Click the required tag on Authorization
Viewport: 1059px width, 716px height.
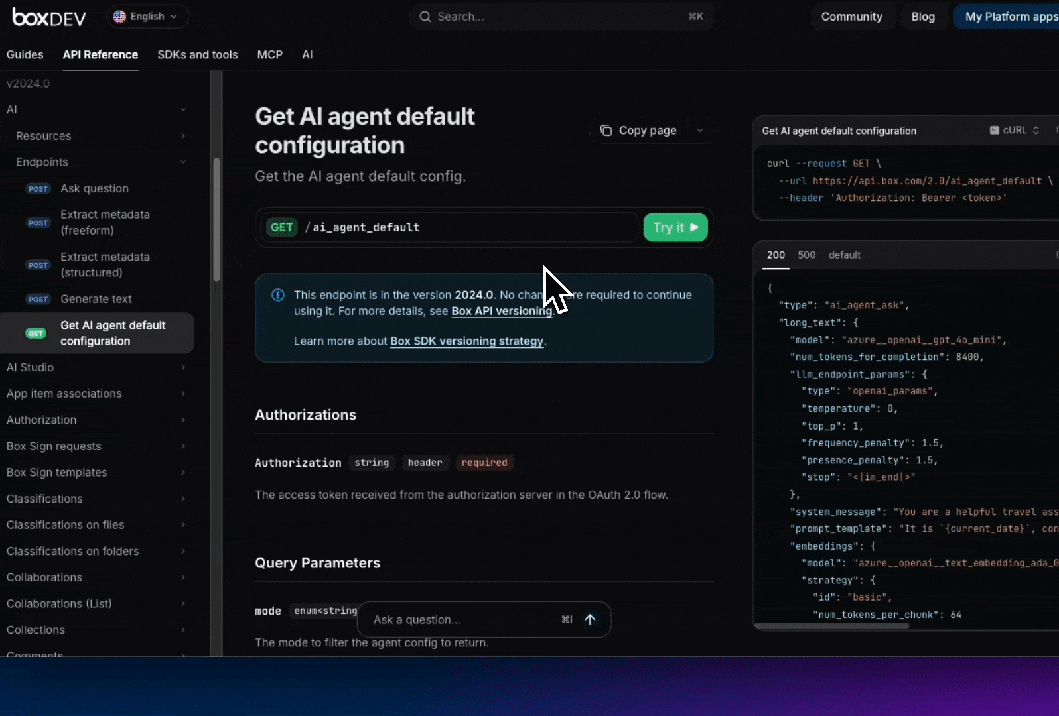tap(484, 463)
